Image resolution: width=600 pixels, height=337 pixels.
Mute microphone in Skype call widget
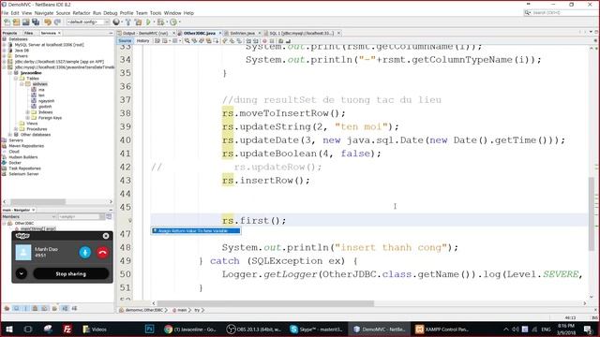coord(85,252)
